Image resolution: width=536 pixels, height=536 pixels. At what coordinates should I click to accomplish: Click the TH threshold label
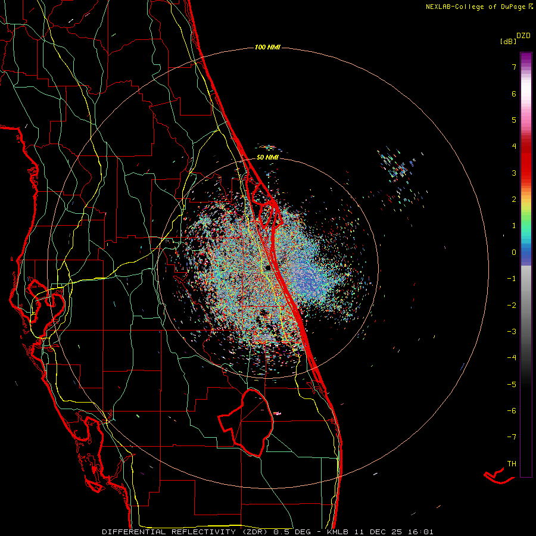point(512,463)
